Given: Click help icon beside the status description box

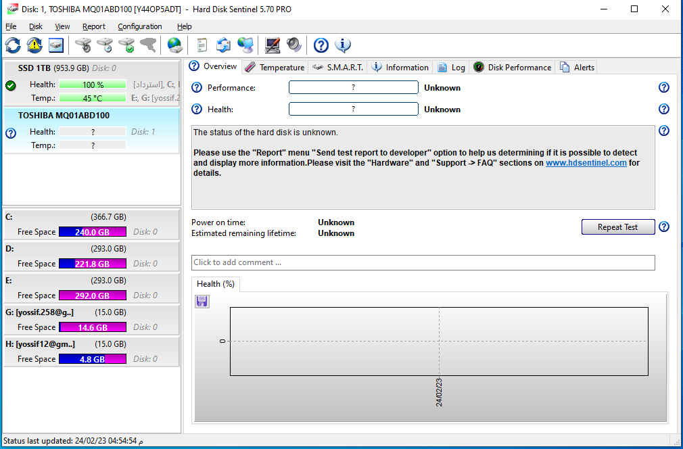Looking at the screenshot, I should coord(664,131).
